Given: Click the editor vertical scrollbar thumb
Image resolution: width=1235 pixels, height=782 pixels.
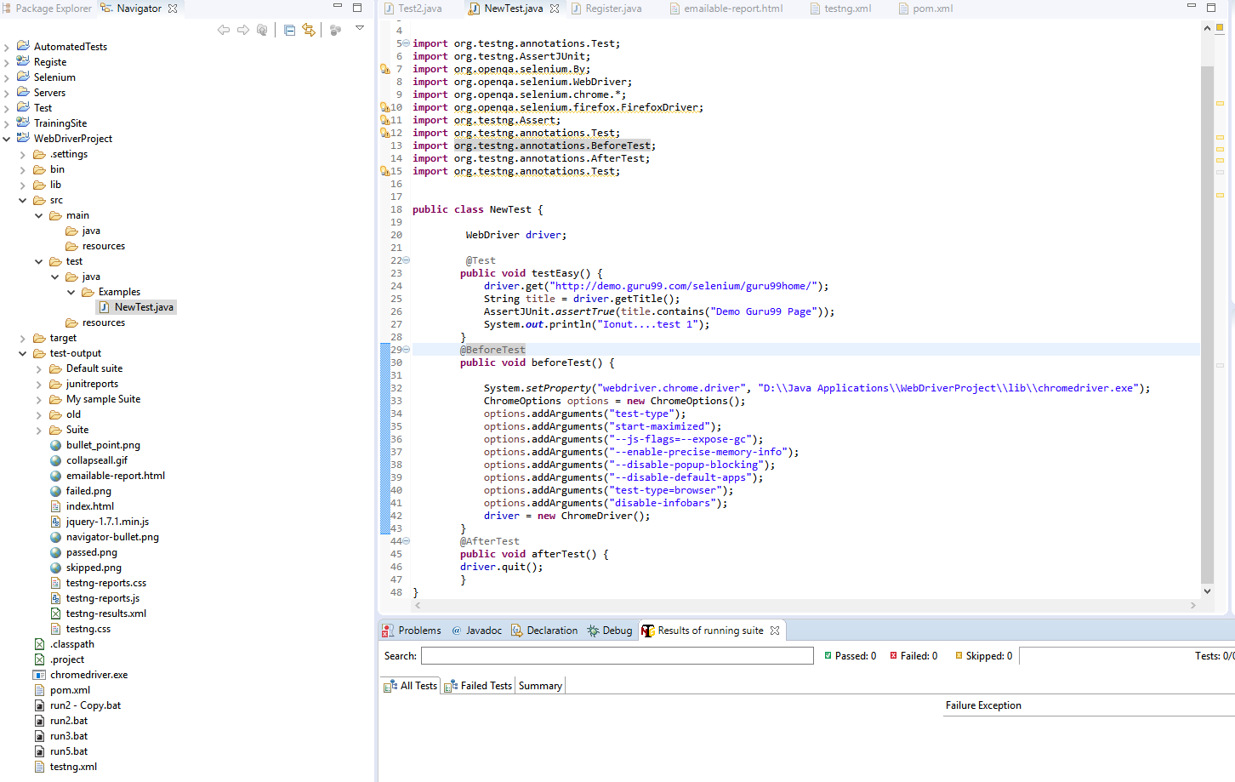Looking at the screenshot, I should click(1207, 323).
